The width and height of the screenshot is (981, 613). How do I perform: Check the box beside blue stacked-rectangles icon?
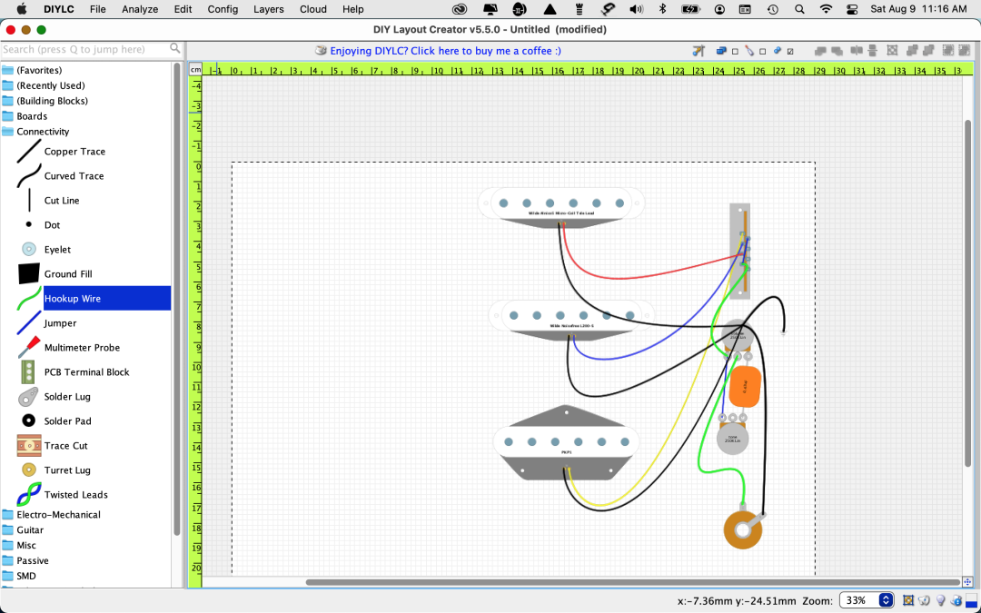(736, 51)
